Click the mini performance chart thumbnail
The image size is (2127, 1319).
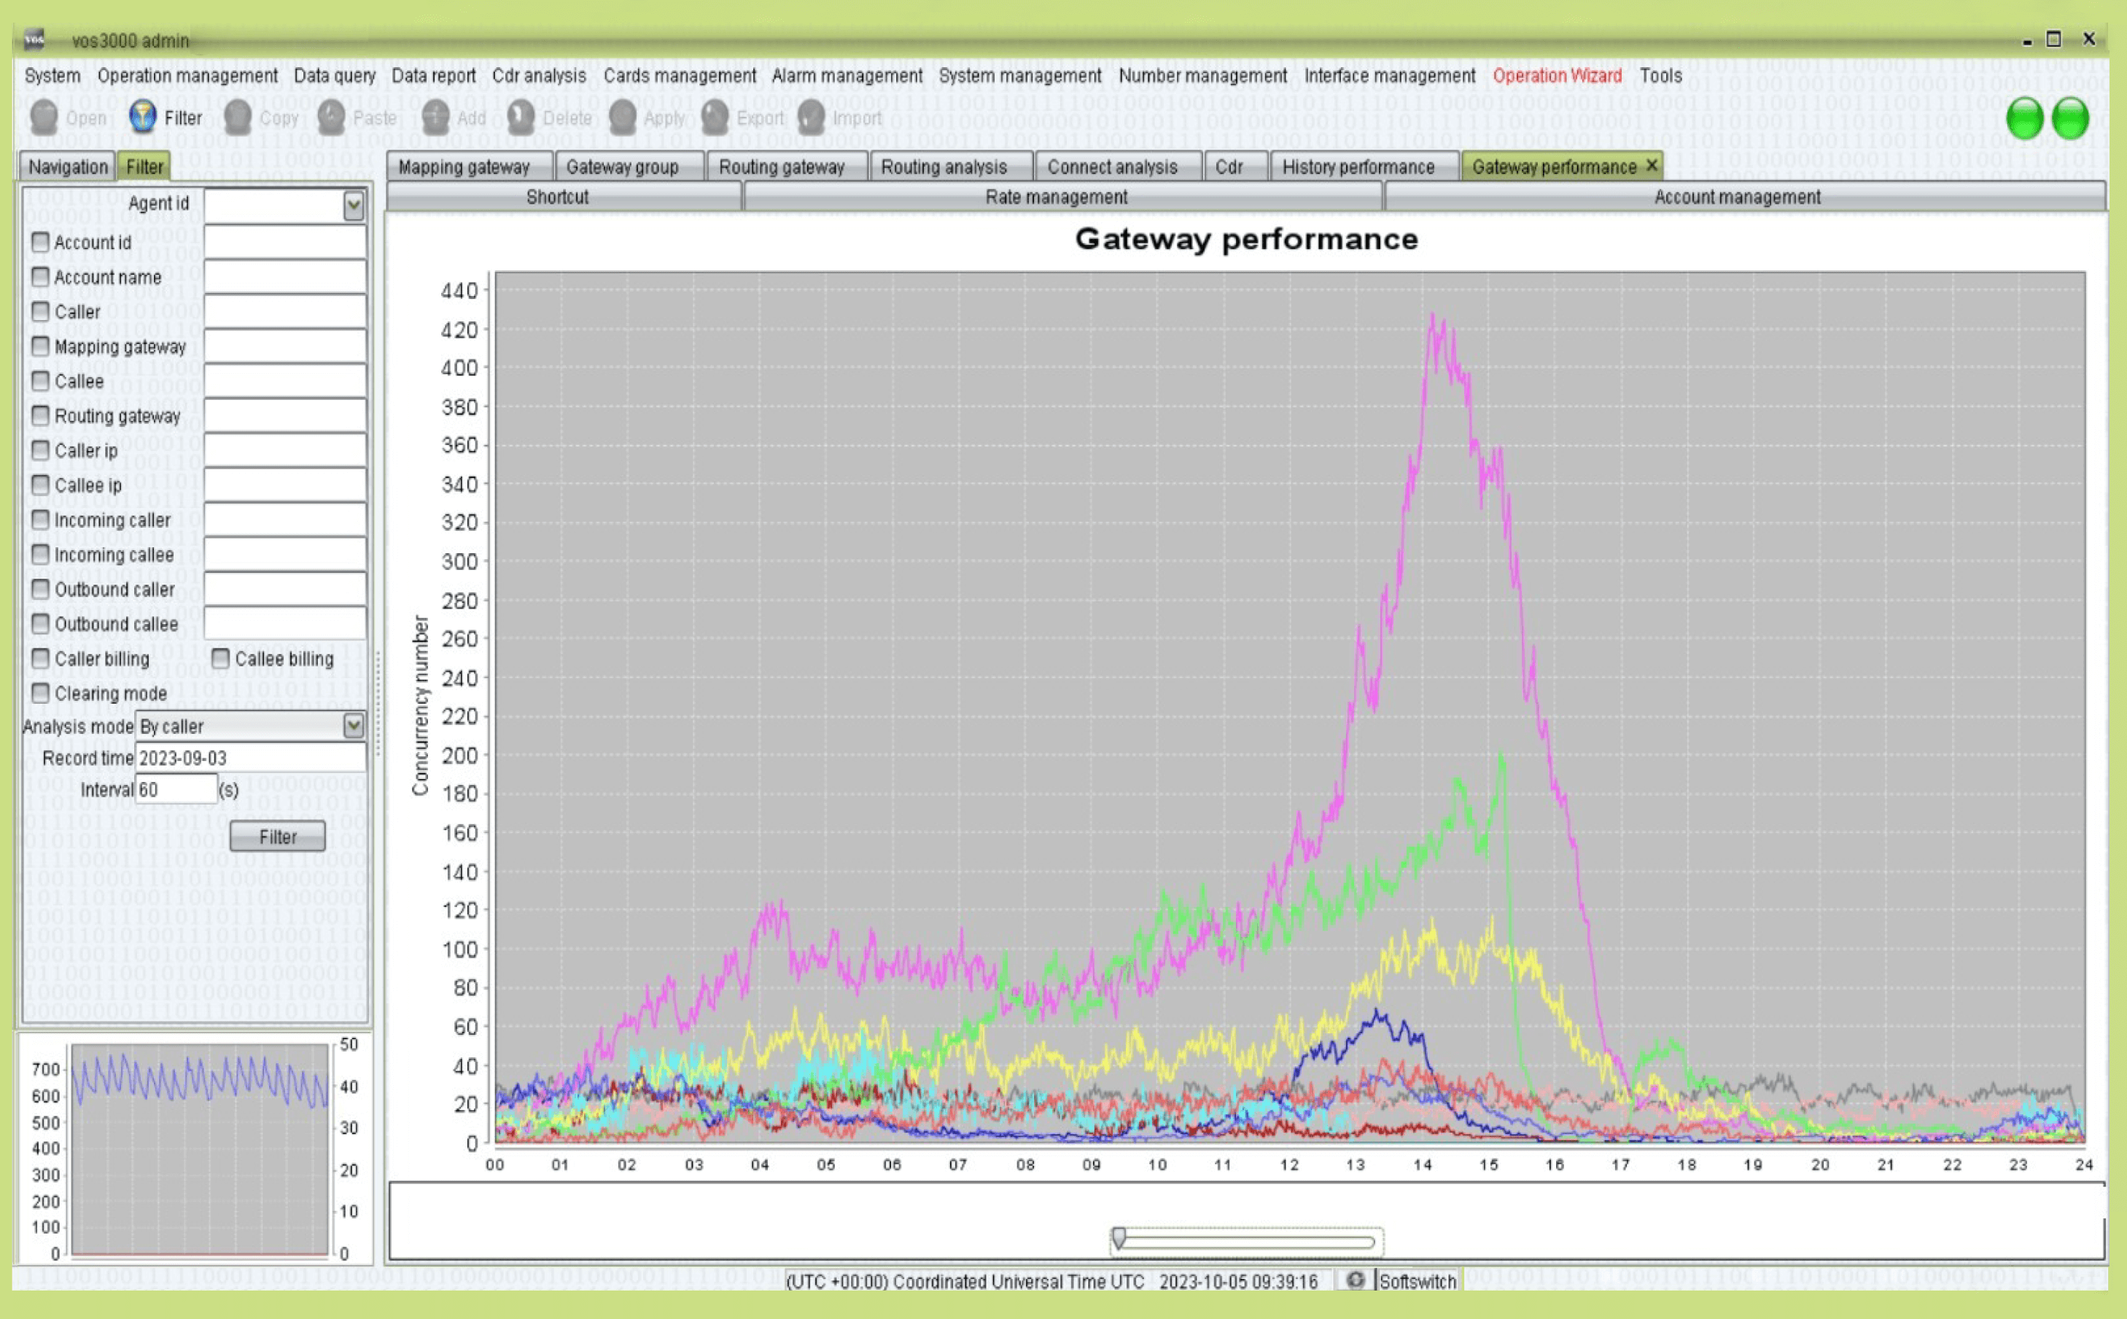tap(199, 1150)
